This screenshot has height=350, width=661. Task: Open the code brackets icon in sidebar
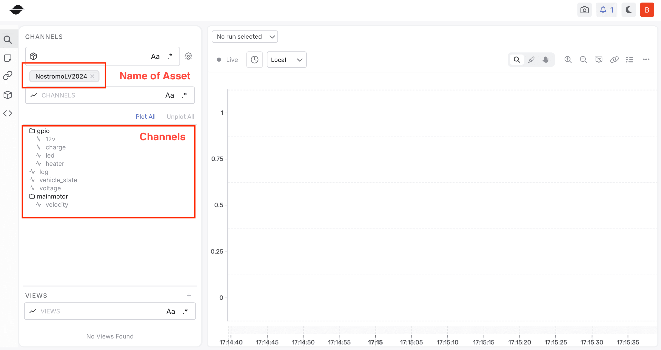(8, 113)
